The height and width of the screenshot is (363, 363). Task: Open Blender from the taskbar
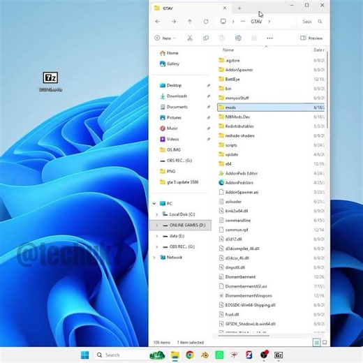pos(205,355)
